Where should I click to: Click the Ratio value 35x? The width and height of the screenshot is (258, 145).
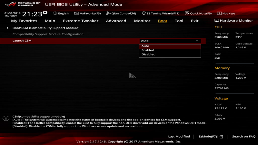click(217, 58)
